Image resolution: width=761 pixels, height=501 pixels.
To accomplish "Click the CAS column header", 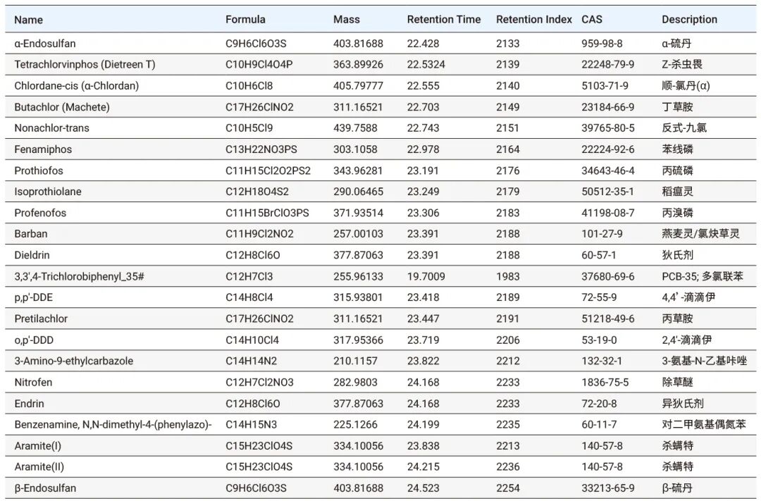I will click(x=592, y=20).
